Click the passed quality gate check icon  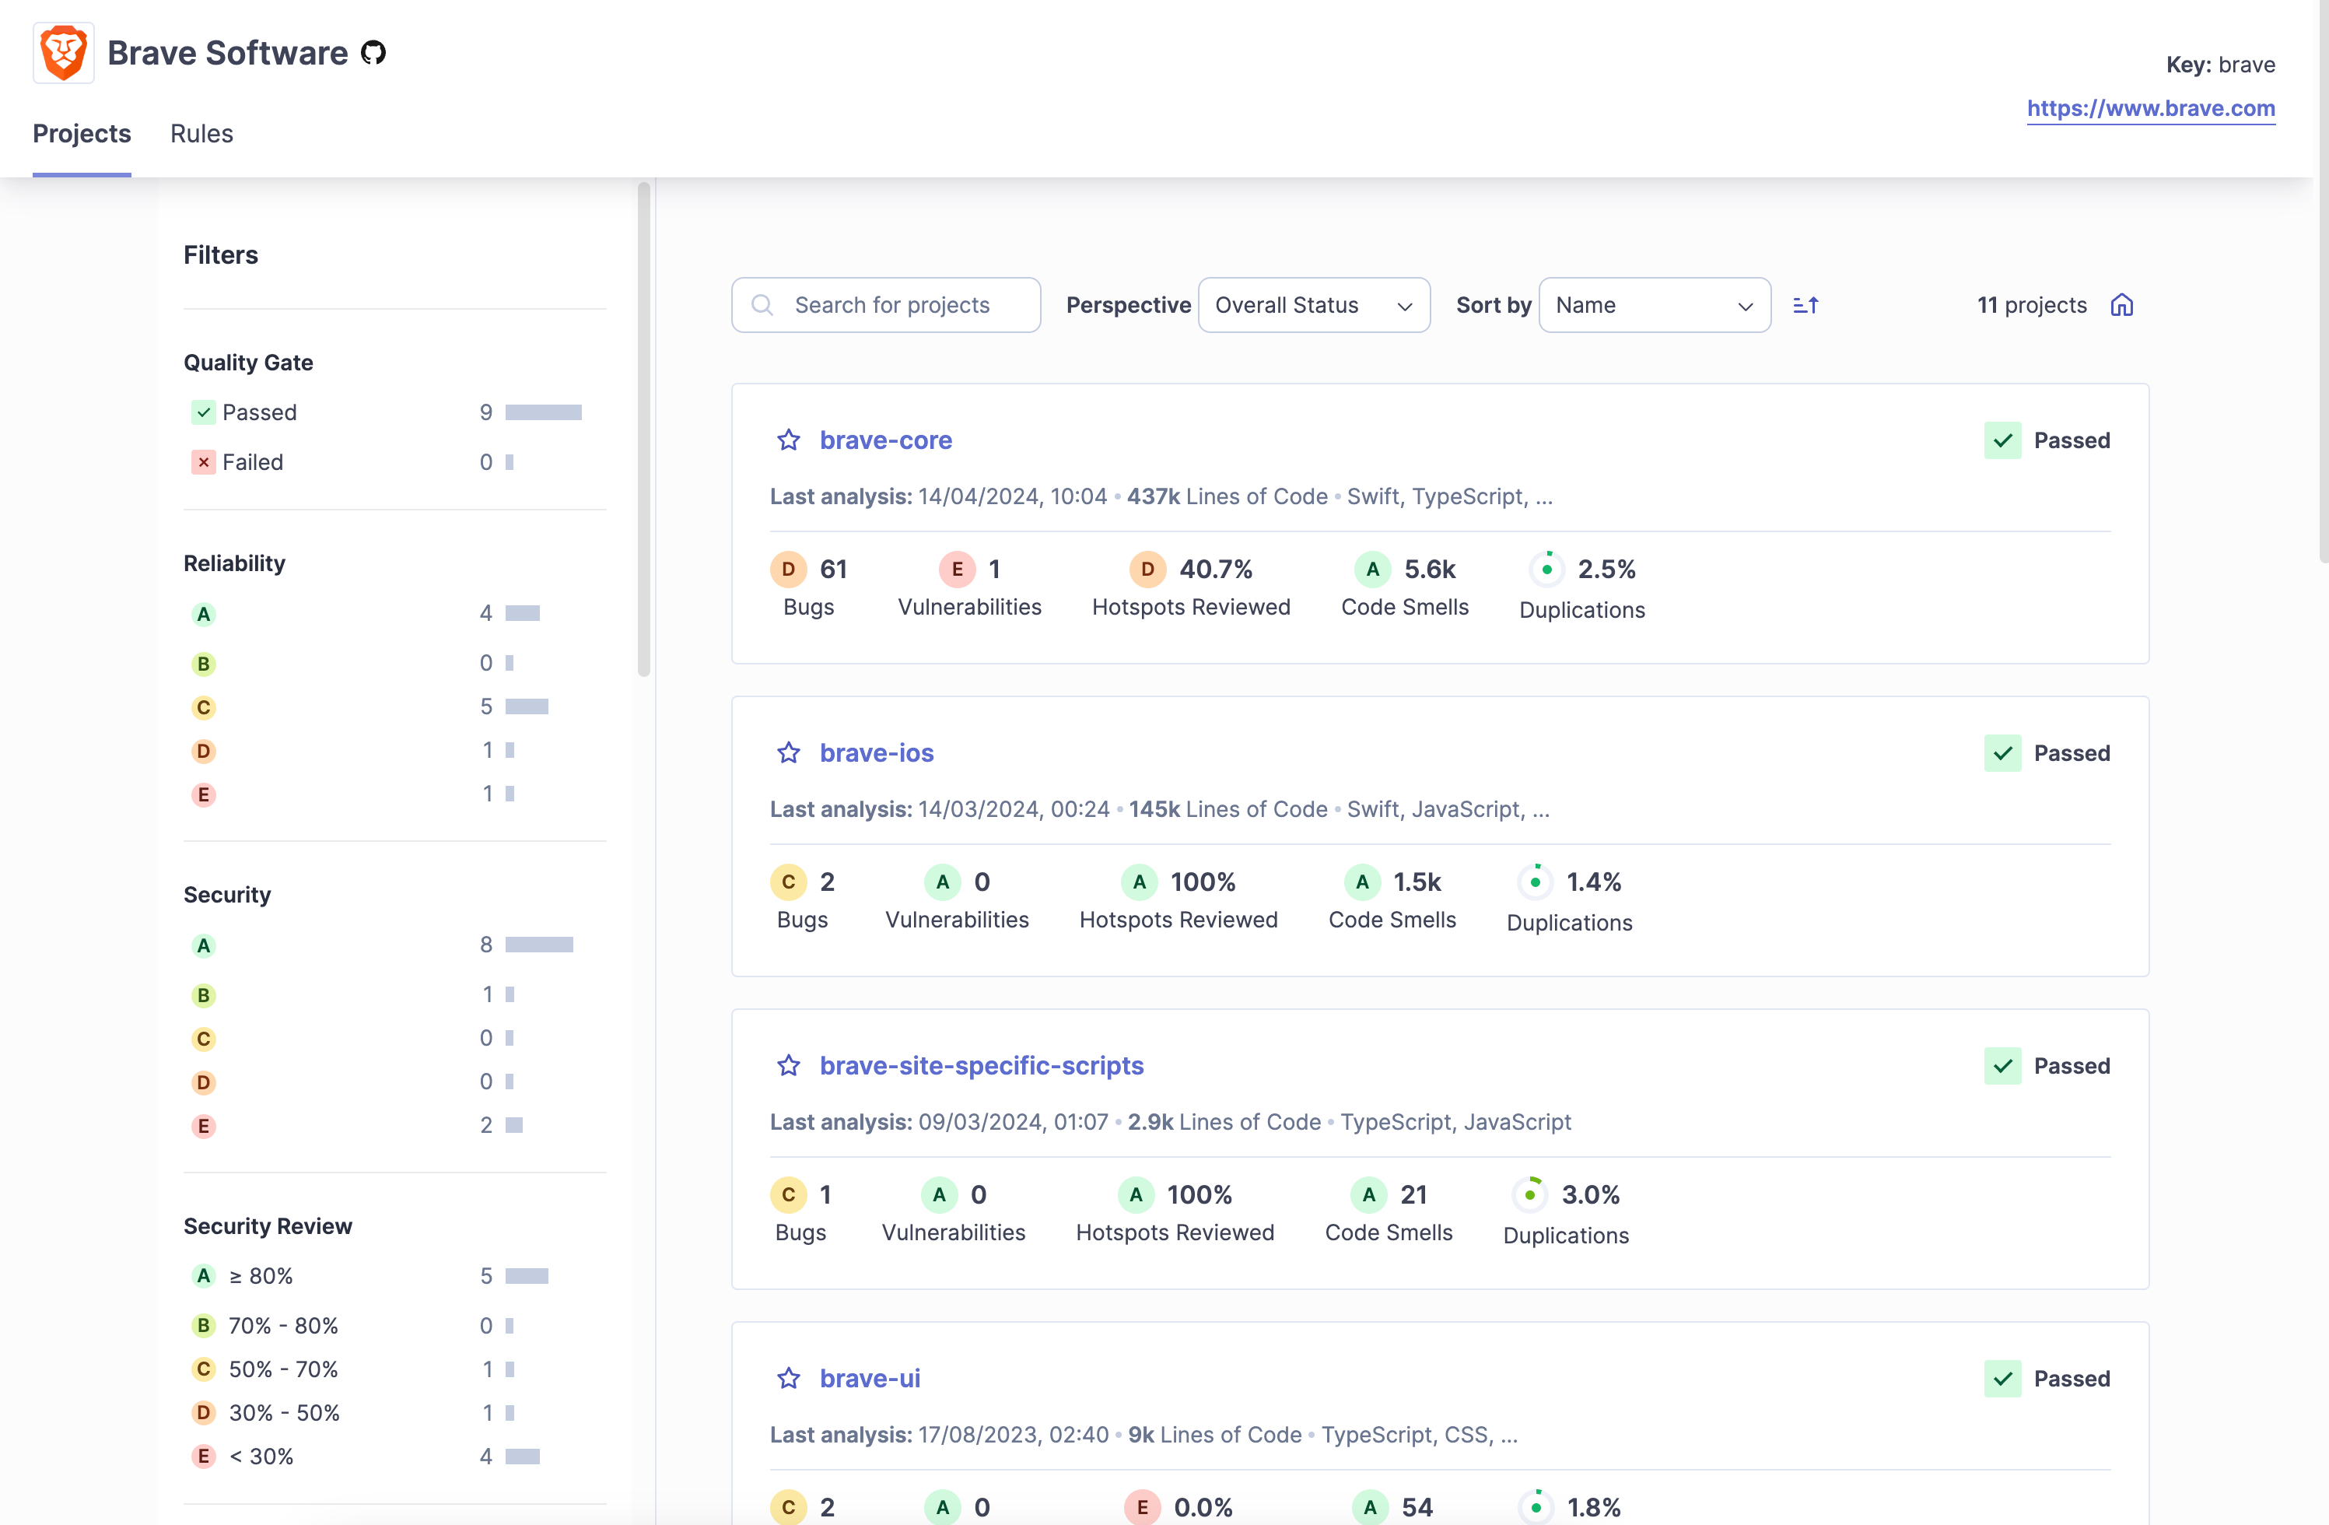point(201,412)
